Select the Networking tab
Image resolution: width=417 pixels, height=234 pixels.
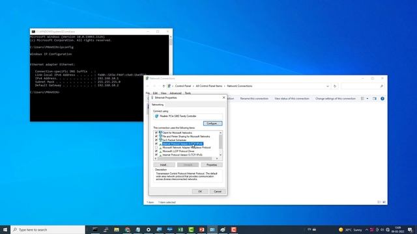[158, 105]
